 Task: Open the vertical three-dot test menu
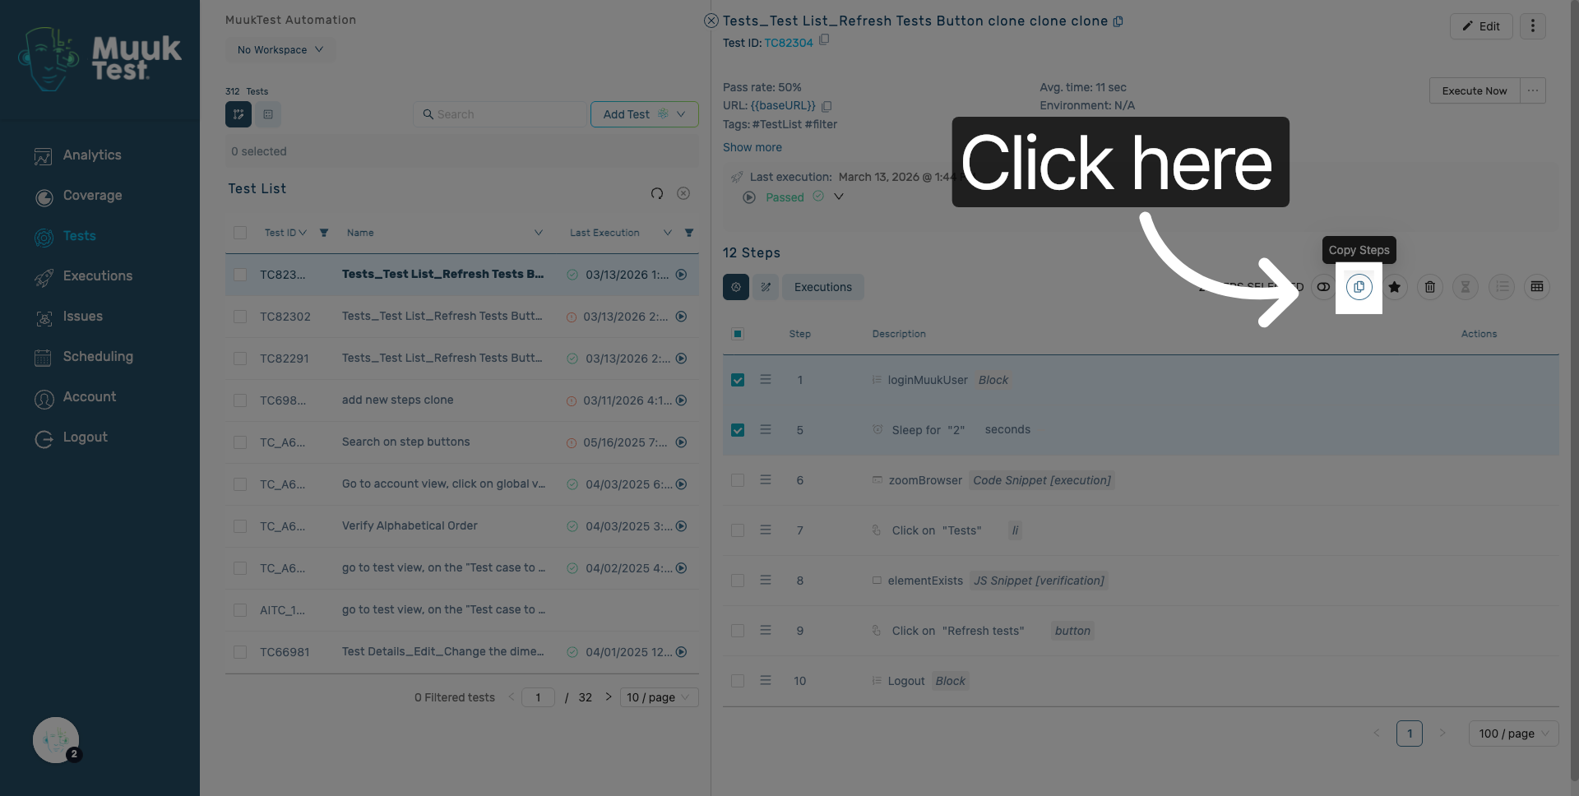(1533, 26)
